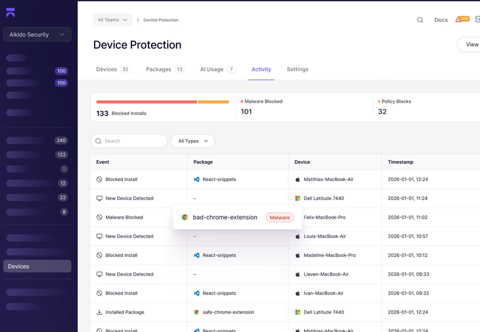Click the Chrome icon beside bad-chrome-extension
This screenshot has height=332, width=480.
(x=185, y=217)
